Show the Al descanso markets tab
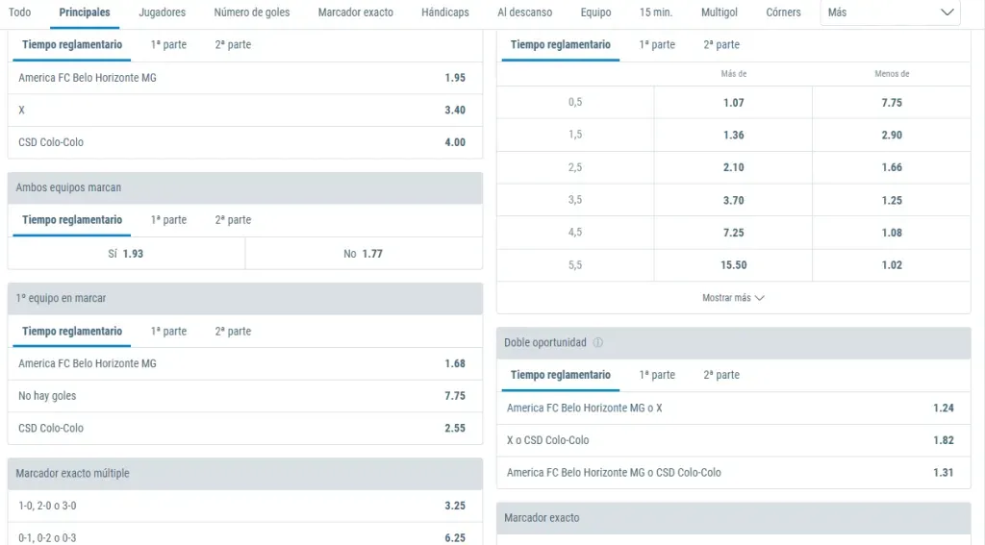 [x=525, y=12]
